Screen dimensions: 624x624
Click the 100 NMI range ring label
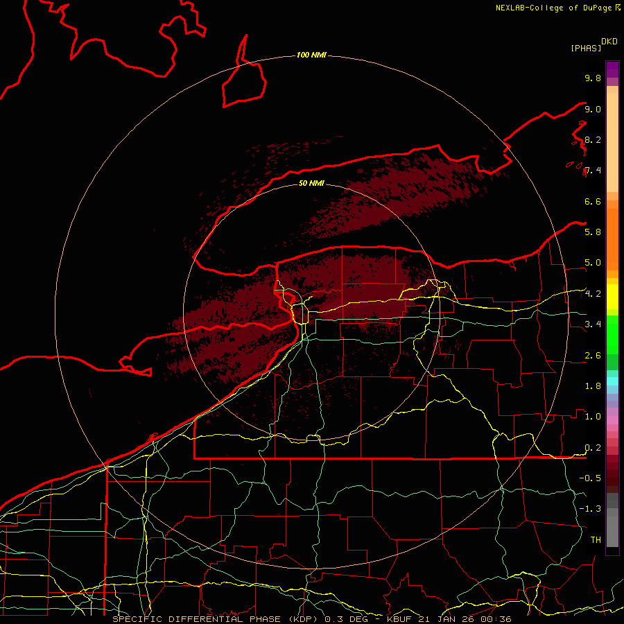click(x=311, y=55)
